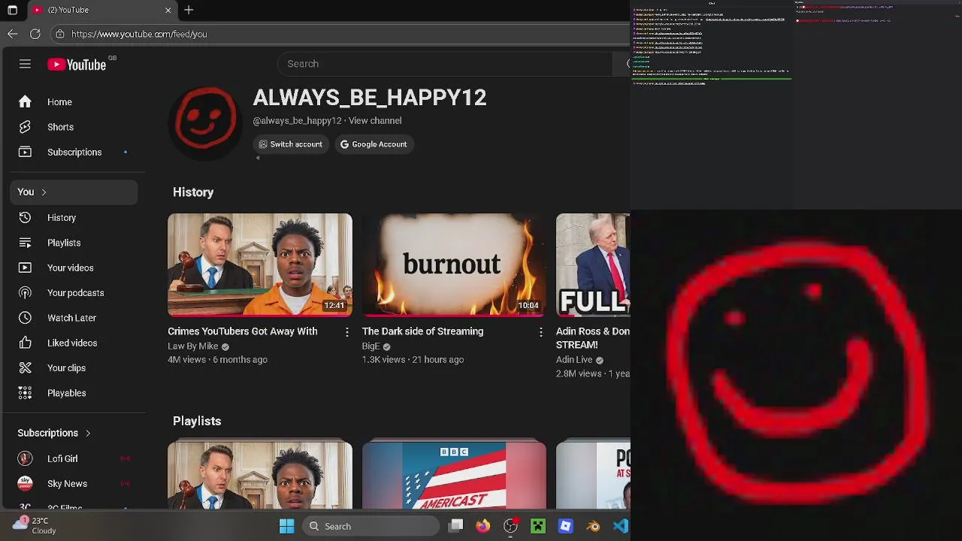
Task: Click Switch account button
Action: click(290, 144)
